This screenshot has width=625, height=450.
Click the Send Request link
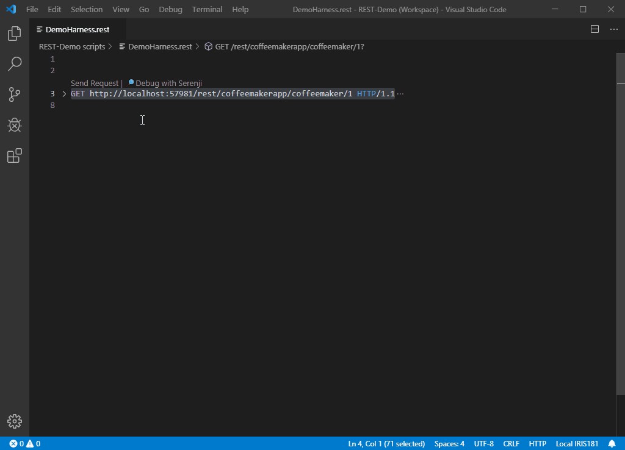coord(95,83)
